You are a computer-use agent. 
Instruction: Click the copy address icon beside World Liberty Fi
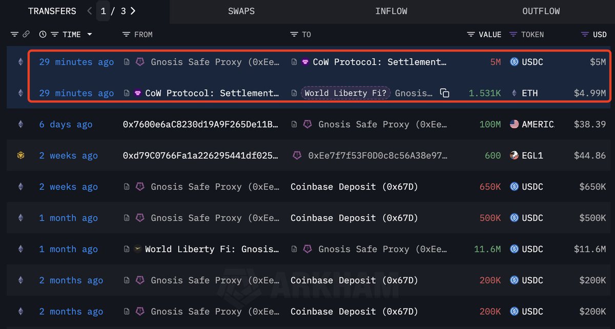pos(445,93)
